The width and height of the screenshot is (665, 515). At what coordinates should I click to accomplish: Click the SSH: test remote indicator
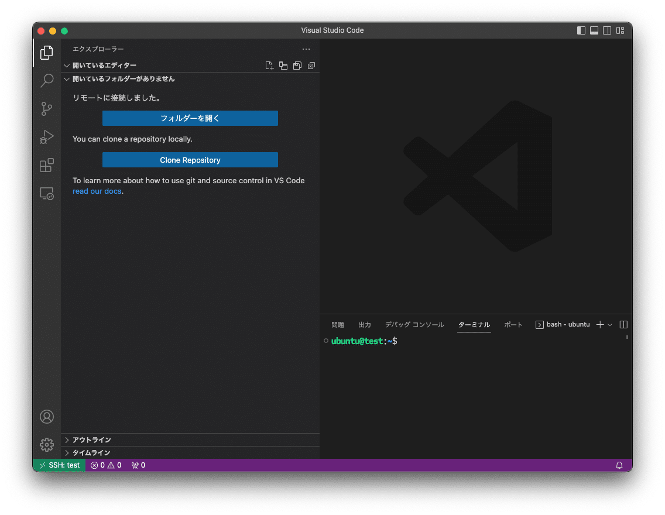[60, 465]
